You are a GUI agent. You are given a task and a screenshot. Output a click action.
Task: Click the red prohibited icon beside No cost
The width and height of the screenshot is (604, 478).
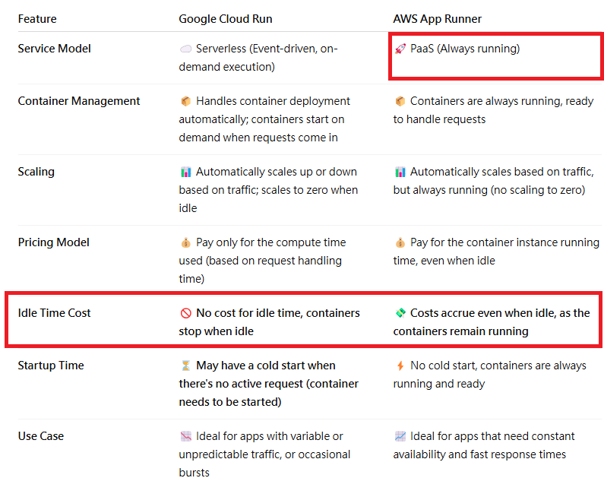185,313
